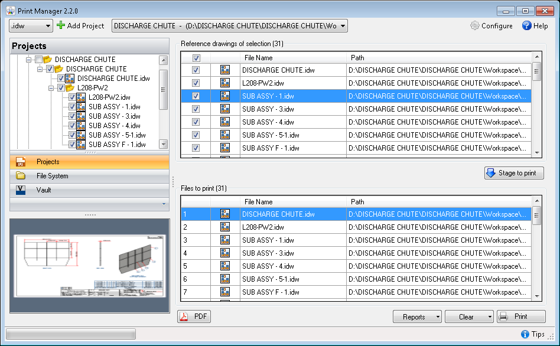Screen dimensions: 560x346
Task: Click the Print Manager app icon in title bar
Action: click(x=11, y=11)
